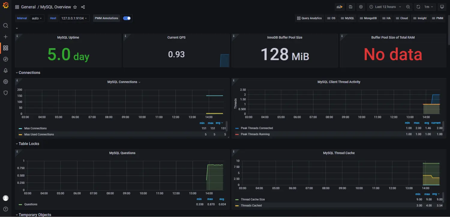Open the Alerting bell icon
450x217 pixels.
click(x=5, y=71)
